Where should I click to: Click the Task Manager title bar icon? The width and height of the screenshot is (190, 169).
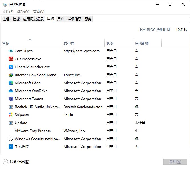click(x=5, y=5)
